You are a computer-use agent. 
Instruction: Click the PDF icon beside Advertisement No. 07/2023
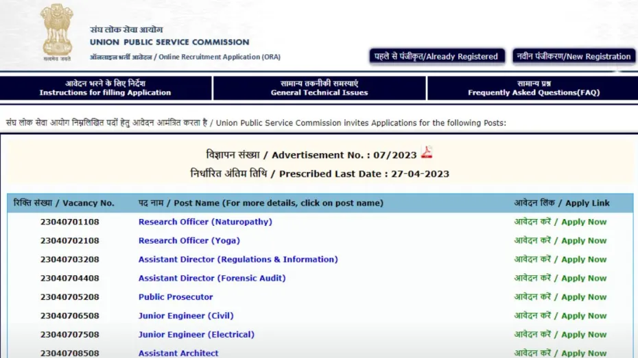coord(427,153)
